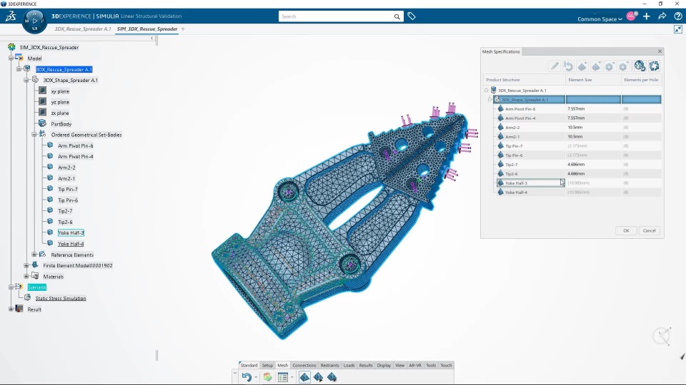The image size is (686, 385).
Task: Open the user profile avatar
Action: tap(631, 16)
